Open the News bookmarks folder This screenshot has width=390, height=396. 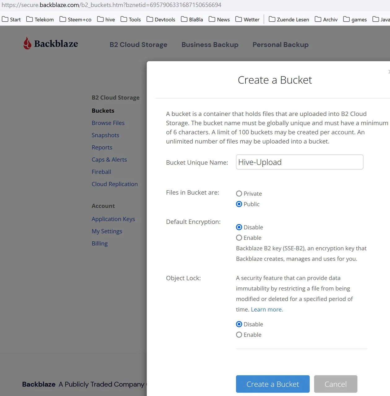(x=219, y=19)
